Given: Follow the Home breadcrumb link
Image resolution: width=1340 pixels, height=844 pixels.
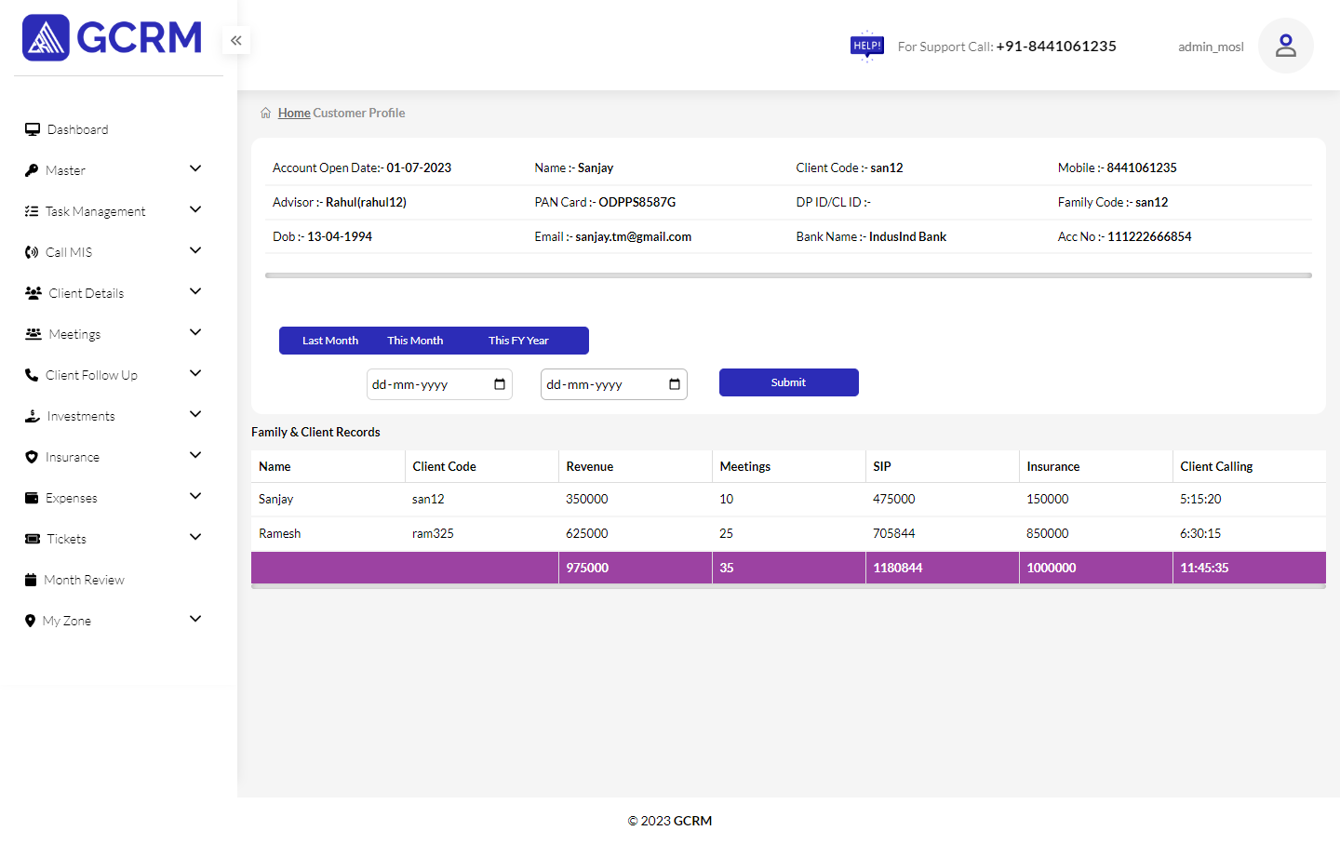Looking at the screenshot, I should point(294,113).
